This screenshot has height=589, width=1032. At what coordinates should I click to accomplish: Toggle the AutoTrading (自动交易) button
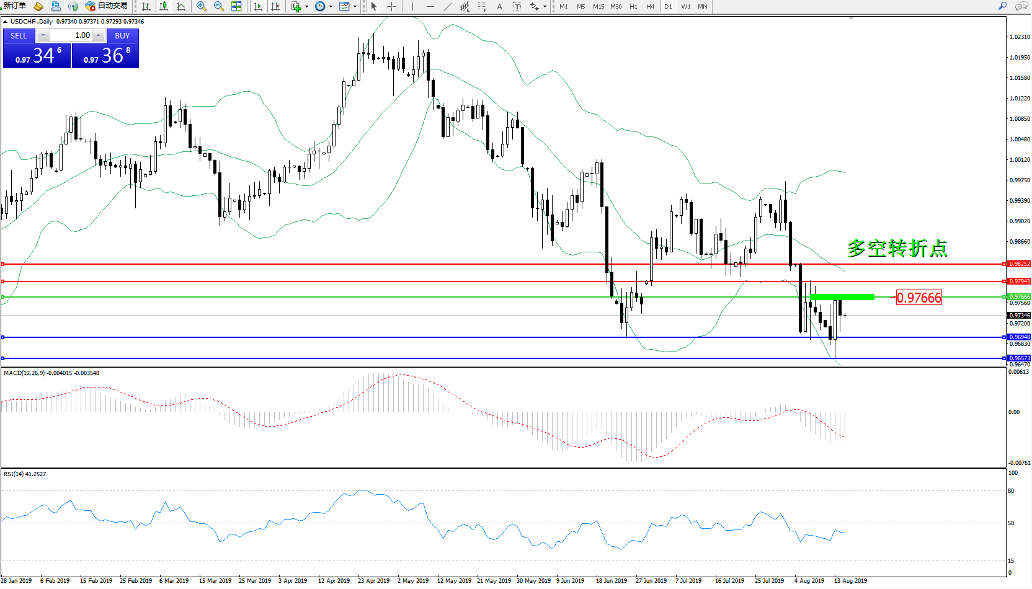(x=107, y=6)
